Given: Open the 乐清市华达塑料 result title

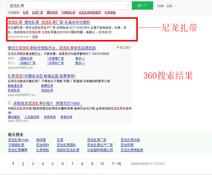Looking at the screenshot, I should [49, 22].
